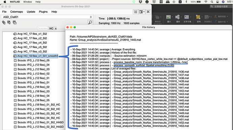This screenshot has height=130, width=233.
Task: Select Scouts: IFG_L (12 files)_01 row
Action: click(x=31, y=78)
